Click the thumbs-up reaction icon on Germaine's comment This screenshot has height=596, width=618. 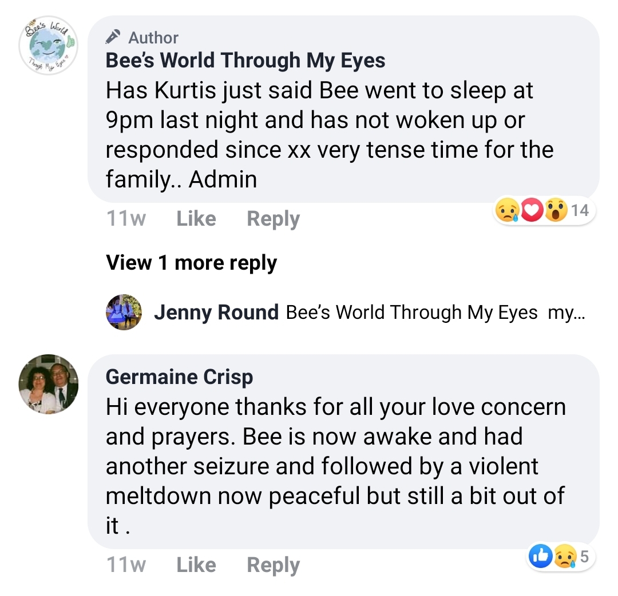(540, 556)
